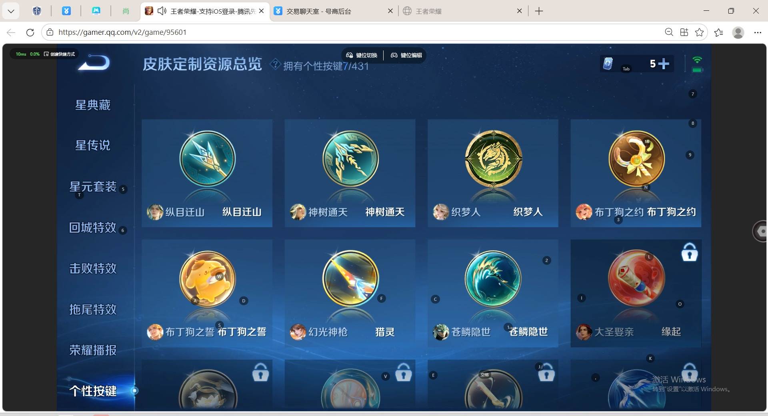
Task: Click the blue card currency icon
Action: click(608, 64)
